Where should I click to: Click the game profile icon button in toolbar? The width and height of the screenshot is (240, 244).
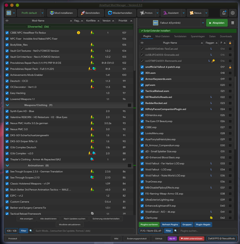tap(9, 13)
